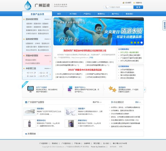Open 更多产品 >> link

[x=97, y=102]
